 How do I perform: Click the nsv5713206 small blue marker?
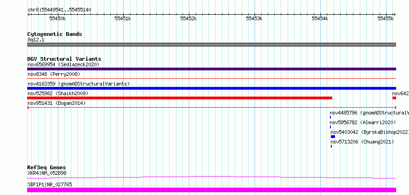pyautogui.click(x=331, y=146)
